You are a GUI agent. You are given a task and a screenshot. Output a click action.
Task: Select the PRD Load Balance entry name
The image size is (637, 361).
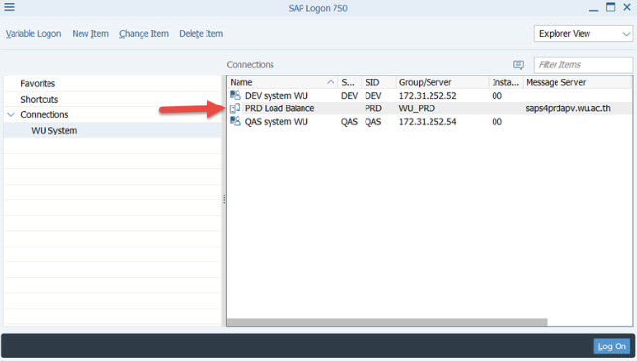[279, 108]
